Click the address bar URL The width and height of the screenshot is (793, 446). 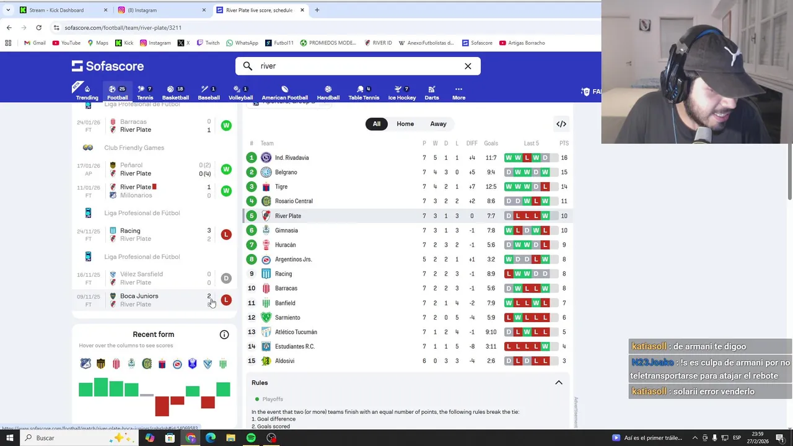(x=123, y=27)
